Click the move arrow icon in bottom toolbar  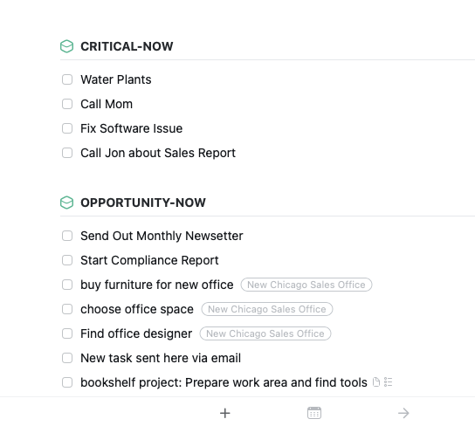tap(403, 413)
